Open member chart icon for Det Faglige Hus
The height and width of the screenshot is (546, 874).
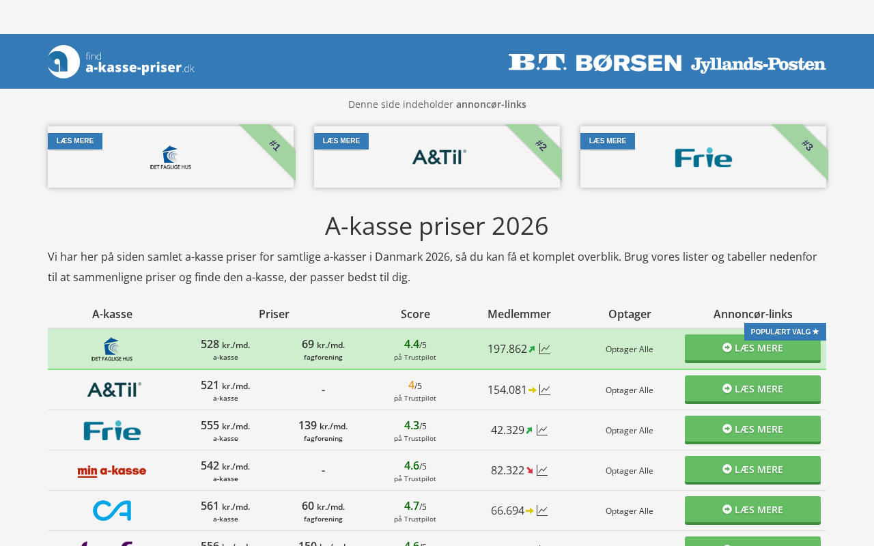point(545,349)
